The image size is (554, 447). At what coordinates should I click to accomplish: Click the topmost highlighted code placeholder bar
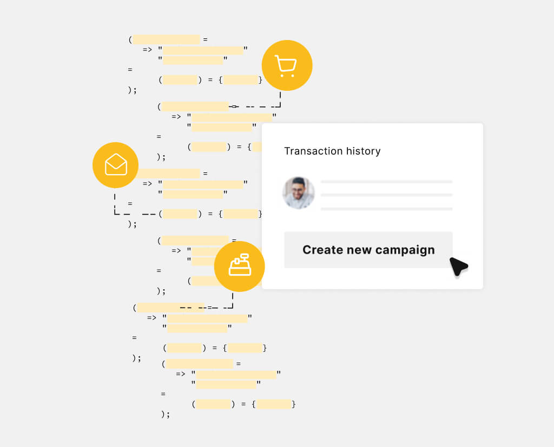167,39
